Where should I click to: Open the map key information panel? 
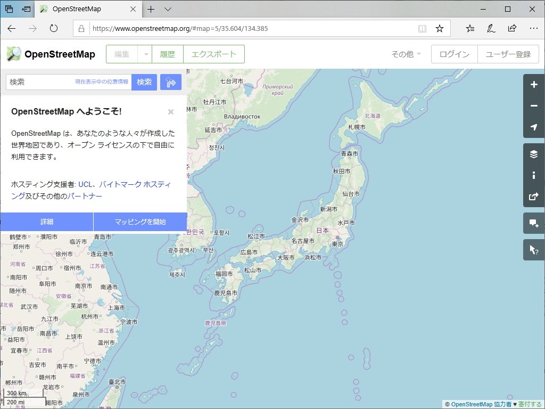coord(533,175)
